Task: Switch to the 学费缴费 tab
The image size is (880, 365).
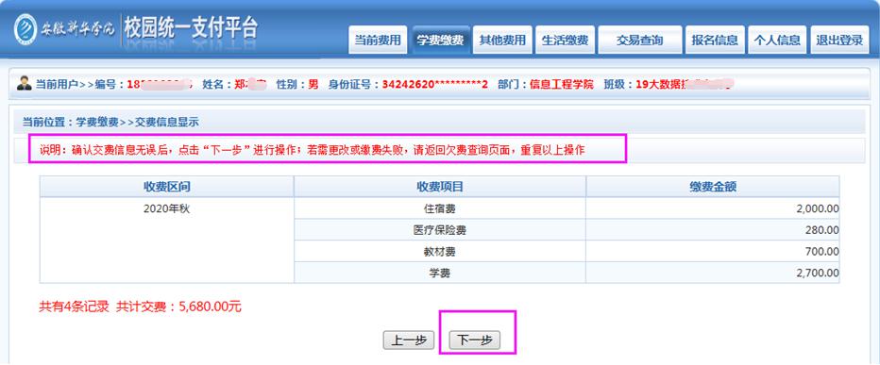Action: click(440, 40)
